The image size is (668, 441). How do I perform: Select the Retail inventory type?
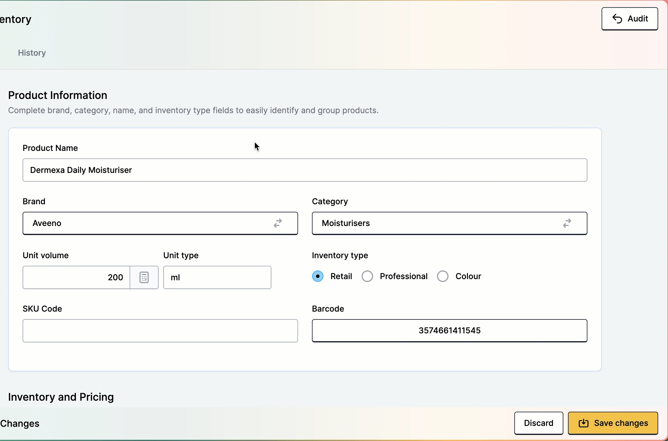(318, 276)
